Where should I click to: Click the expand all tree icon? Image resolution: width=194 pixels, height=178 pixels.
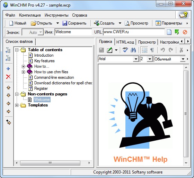(x=8, y=50)
